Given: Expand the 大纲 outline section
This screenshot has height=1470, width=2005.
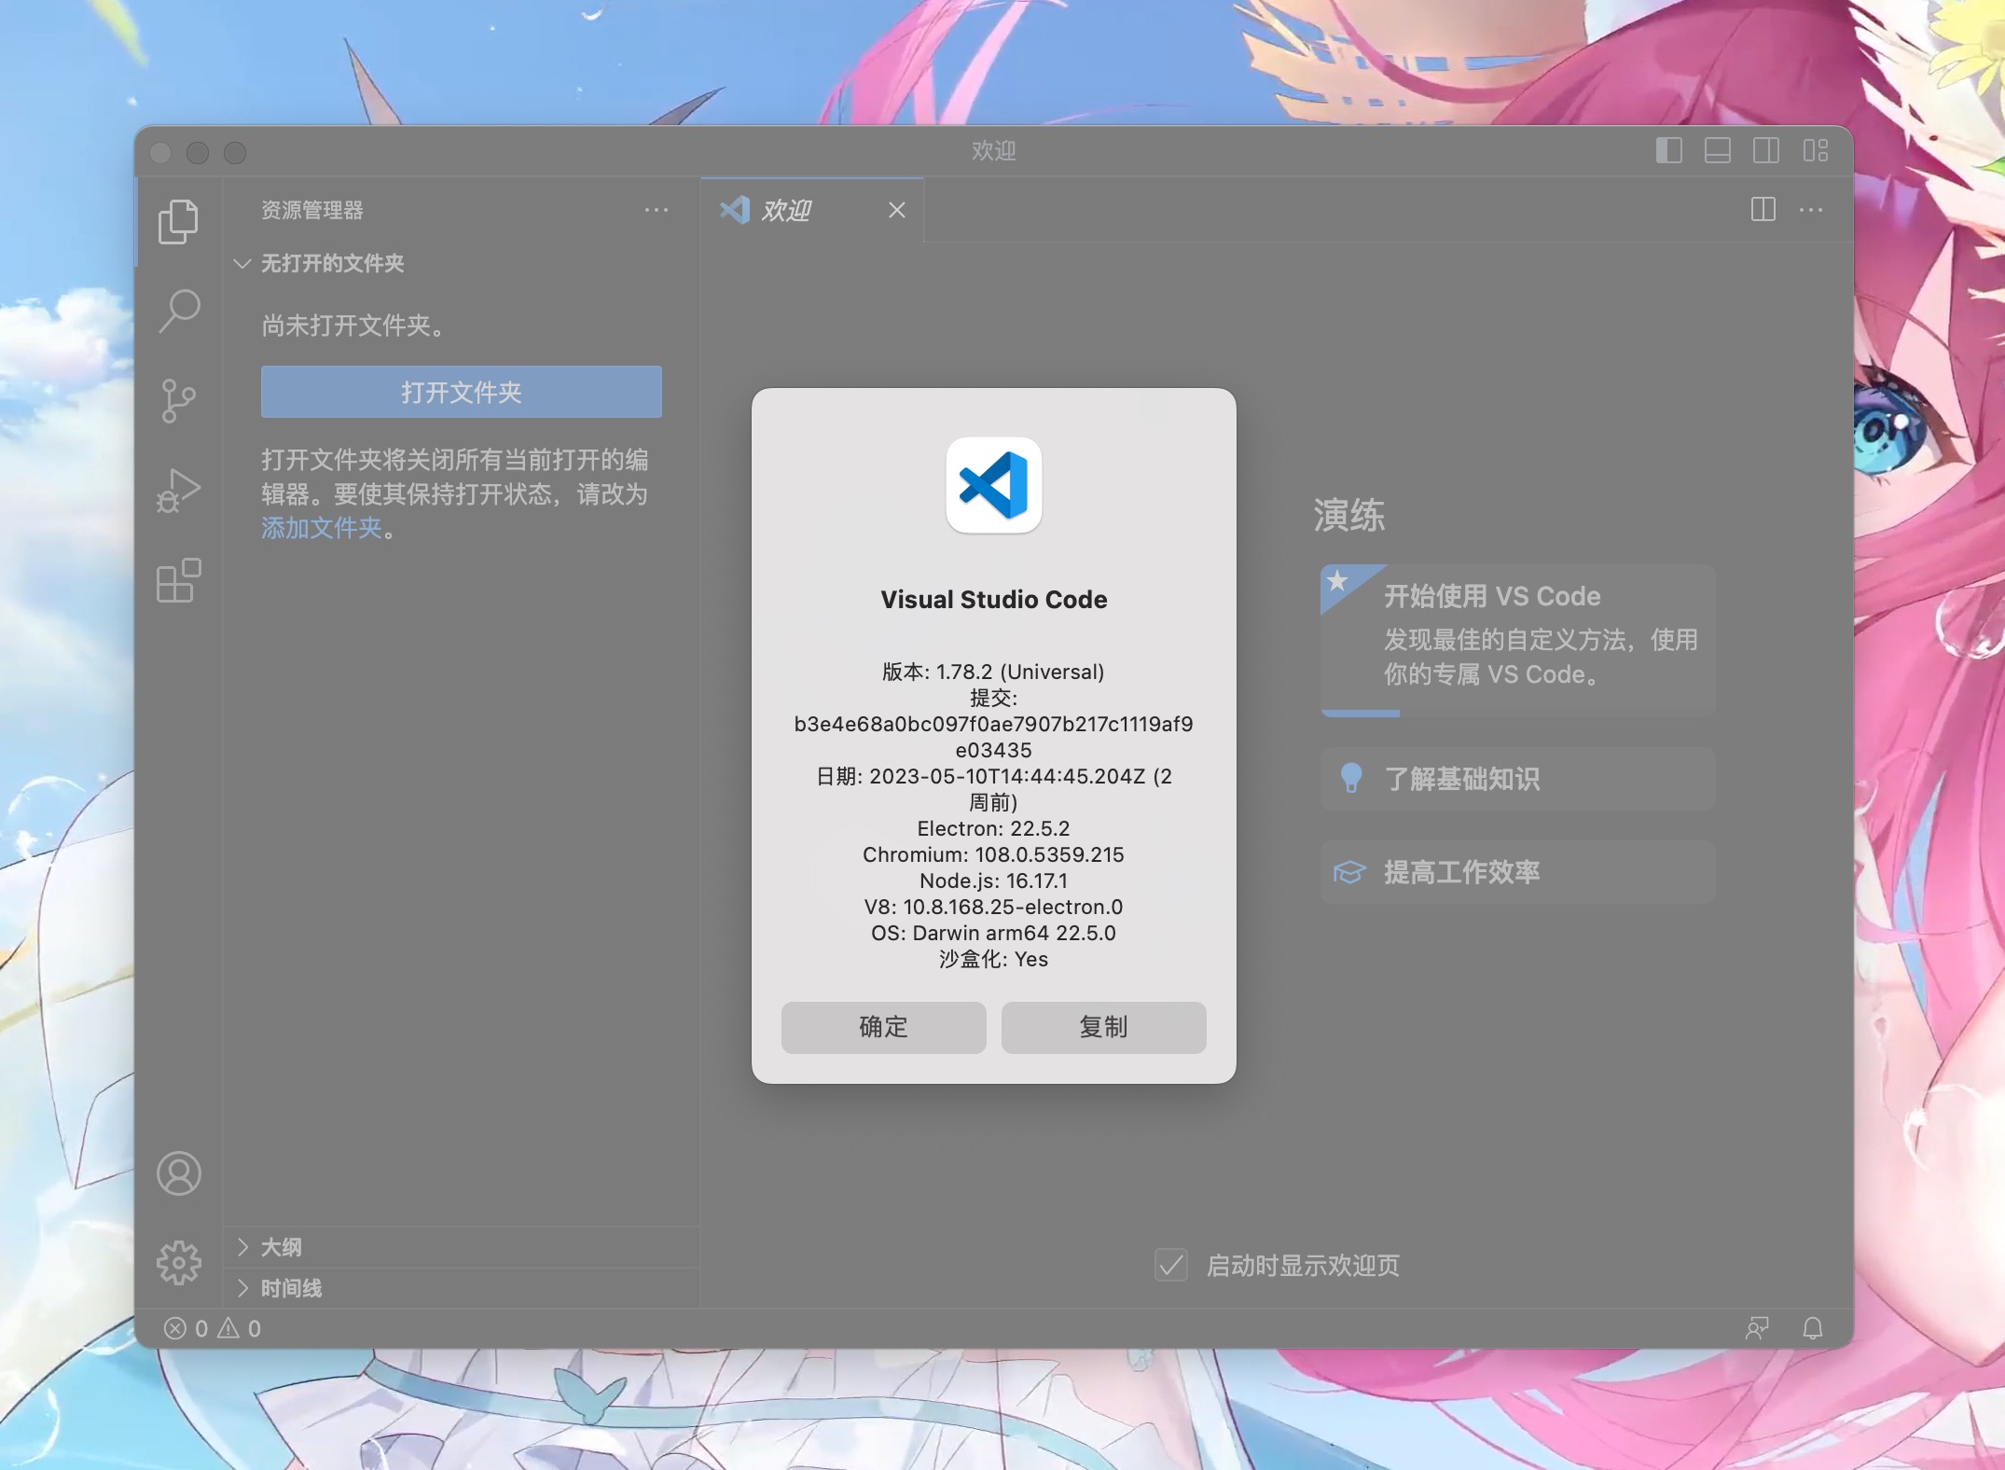Looking at the screenshot, I should coord(462,1247).
